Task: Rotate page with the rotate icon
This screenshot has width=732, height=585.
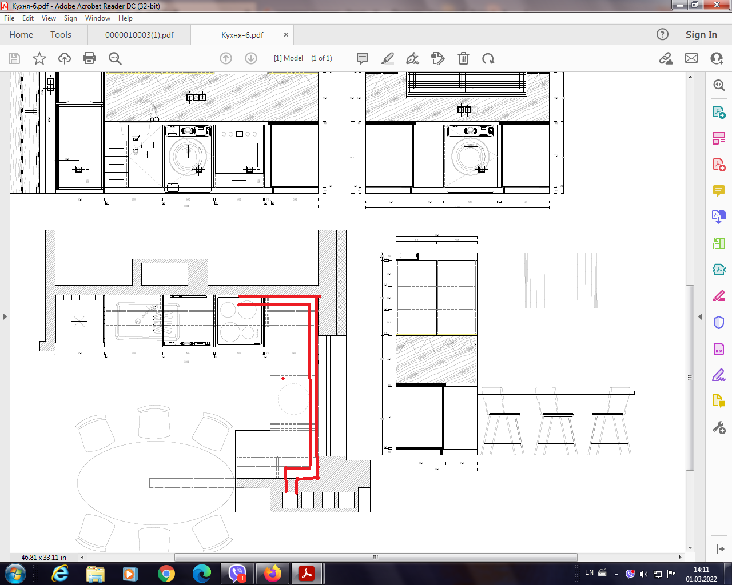Action: click(x=488, y=58)
